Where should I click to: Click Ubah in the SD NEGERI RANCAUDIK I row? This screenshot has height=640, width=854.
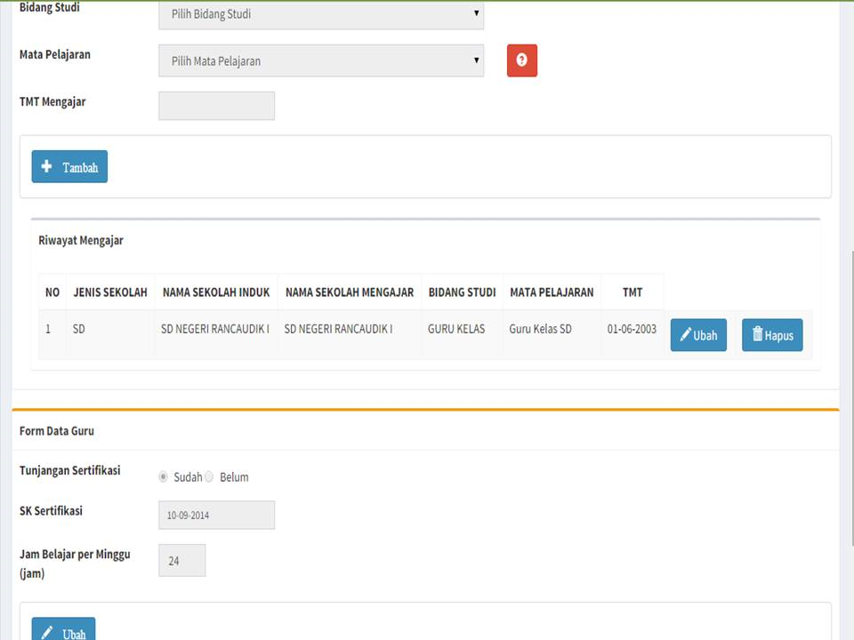(x=698, y=335)
